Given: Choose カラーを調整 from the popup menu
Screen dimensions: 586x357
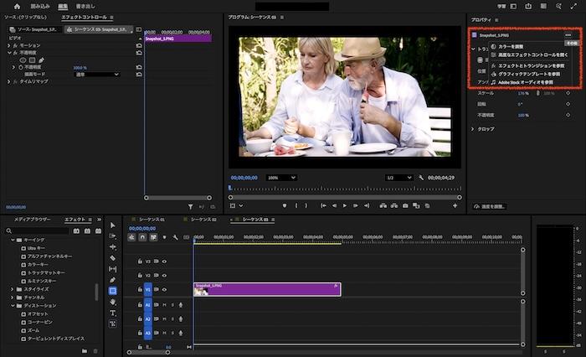Looking at the screenshot, I should click(x=512, y=46).
